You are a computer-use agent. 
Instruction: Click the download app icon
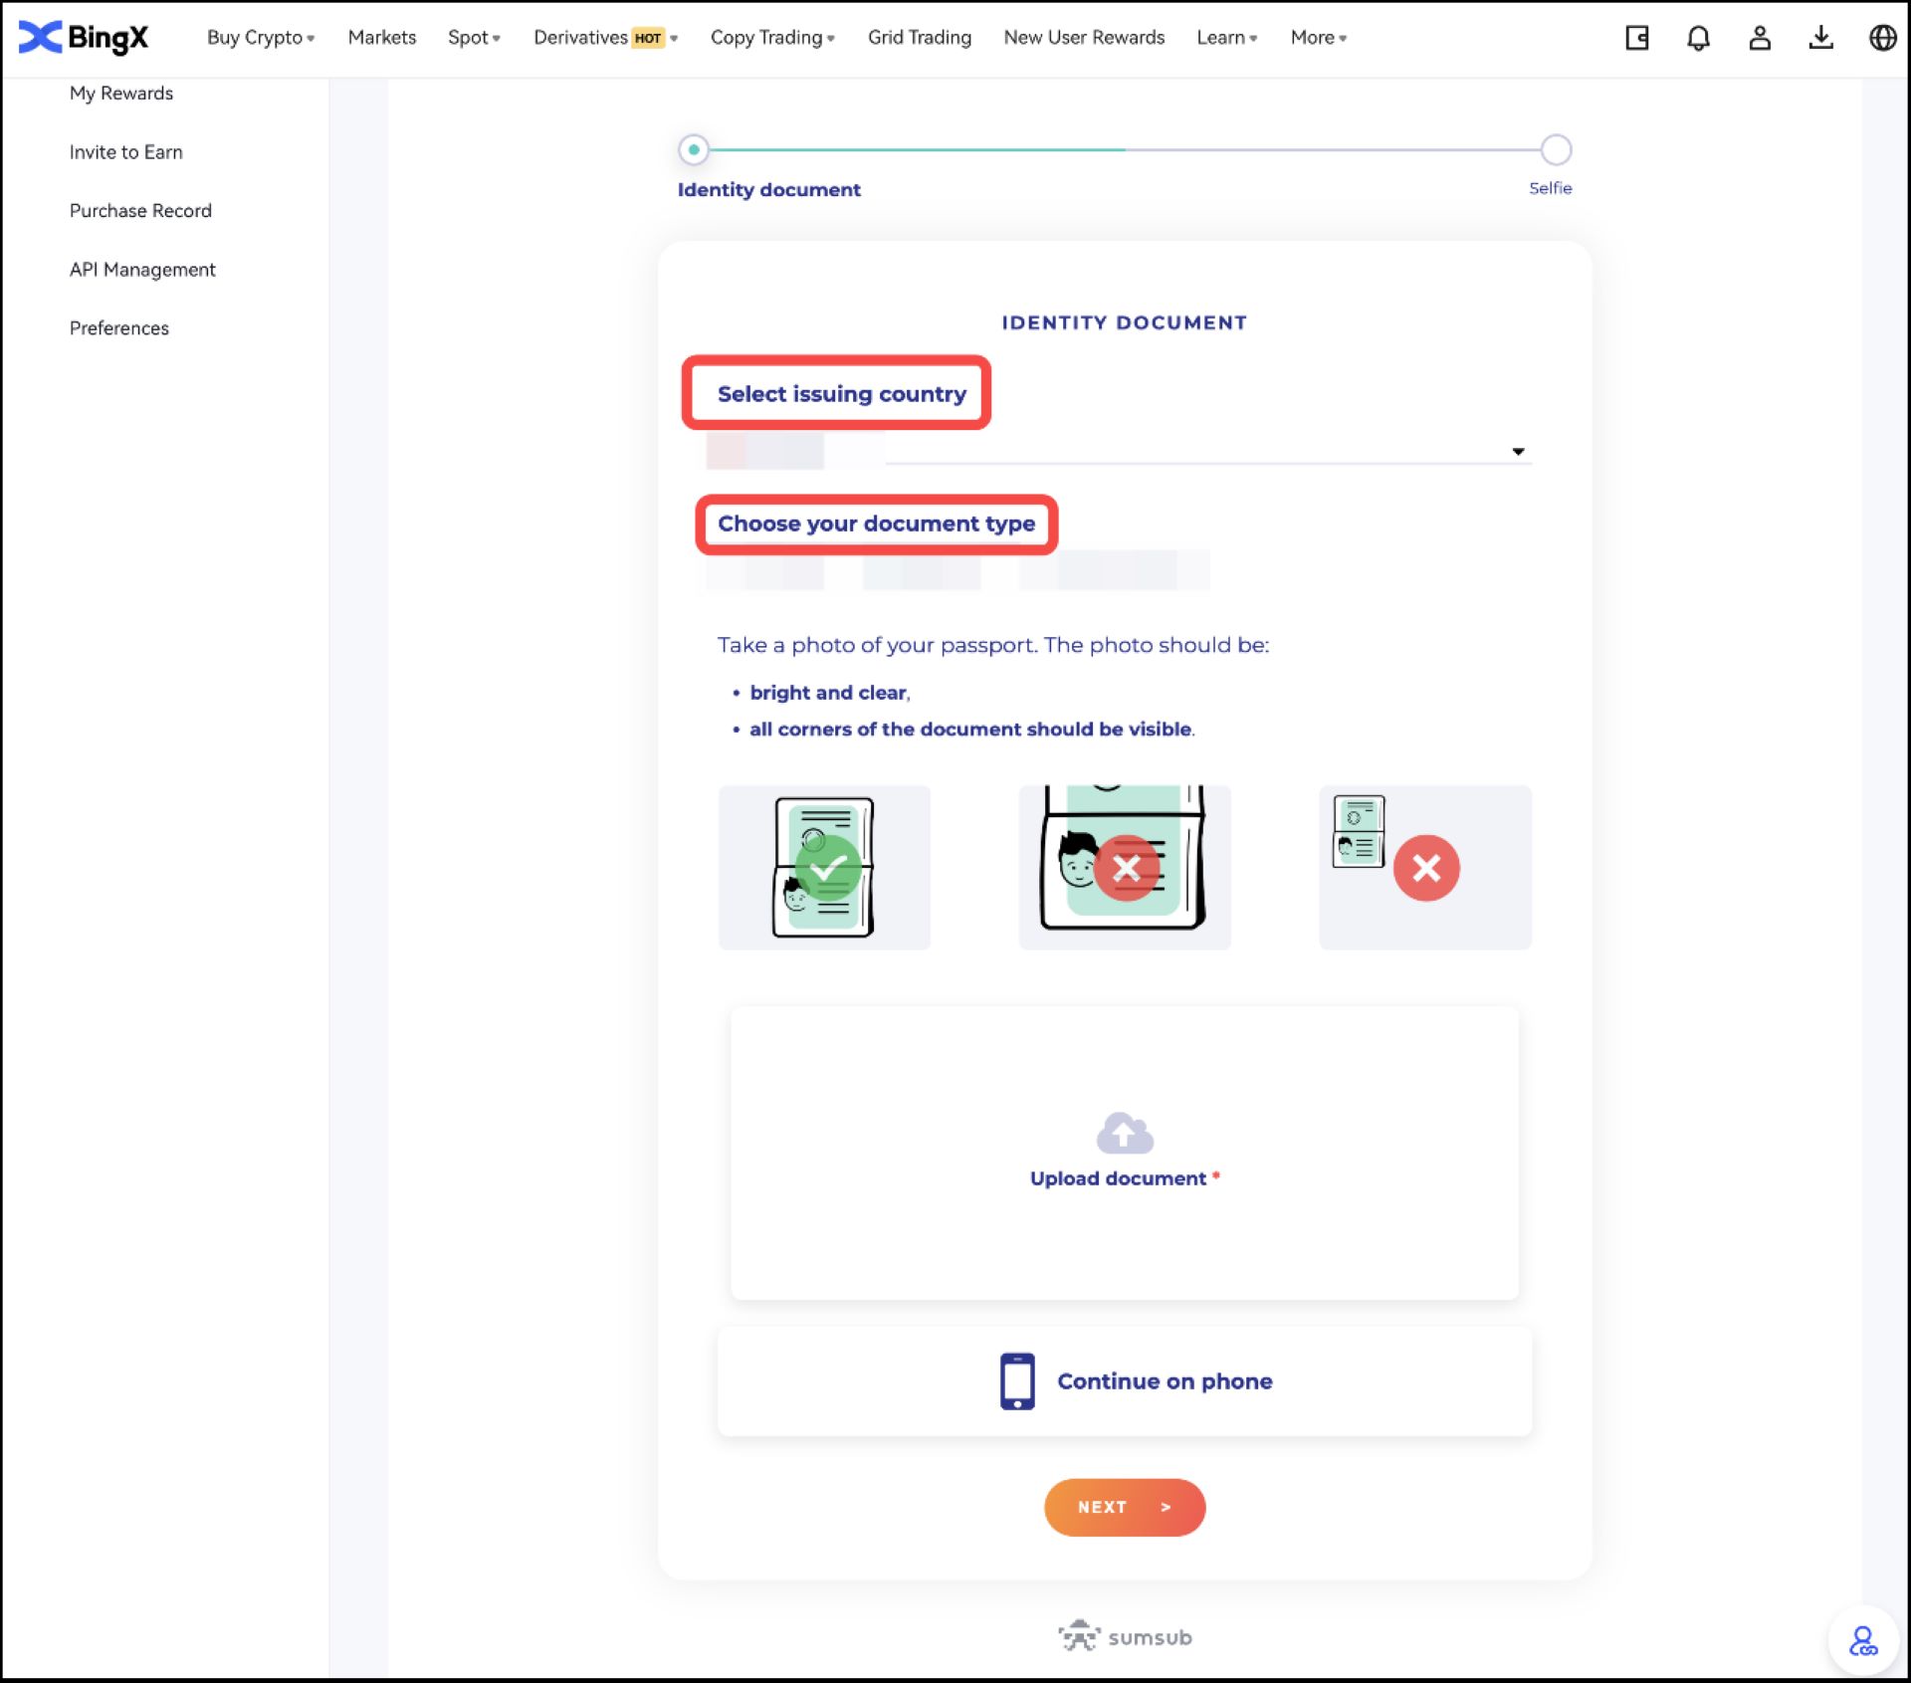click(1823, 36)
